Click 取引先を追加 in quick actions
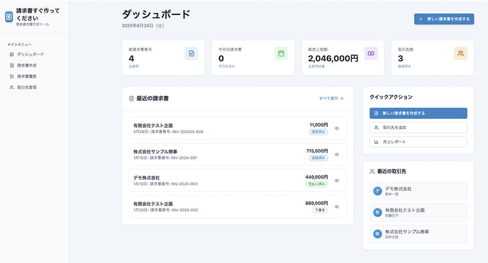488x263 pixels. point(418,127)
